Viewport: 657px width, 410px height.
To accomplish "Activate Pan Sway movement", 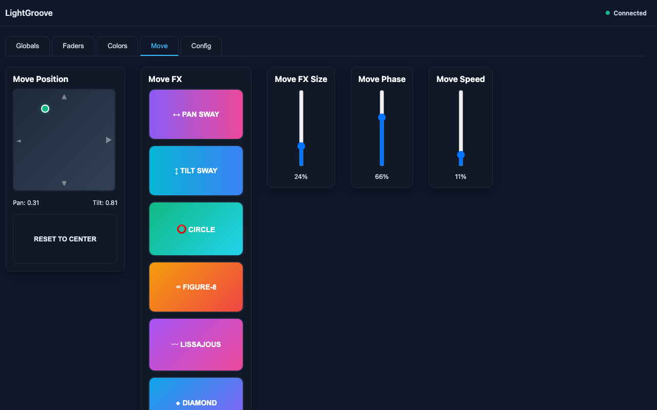I will tap(196, 114).
